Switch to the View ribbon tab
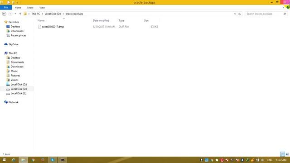 click(x=42, y=8)
